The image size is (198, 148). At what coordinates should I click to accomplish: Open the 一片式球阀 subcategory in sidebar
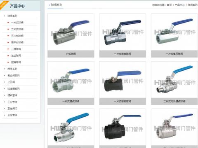click(x=17, y=23)
